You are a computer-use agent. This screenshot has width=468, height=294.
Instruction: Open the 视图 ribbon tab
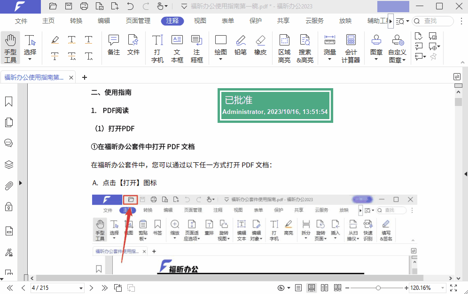click(x=200, y=21)
